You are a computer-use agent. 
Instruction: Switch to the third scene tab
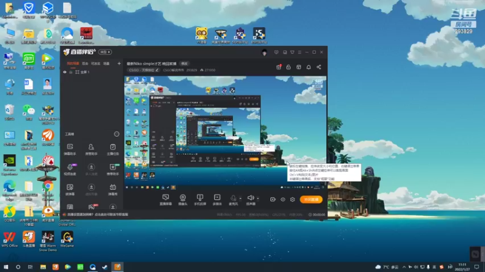click(x=96, y=63)
